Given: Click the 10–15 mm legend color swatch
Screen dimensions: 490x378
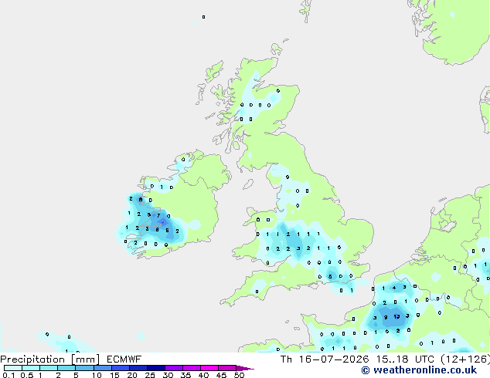Looking at the screenshot, I should tap(103, 368).
